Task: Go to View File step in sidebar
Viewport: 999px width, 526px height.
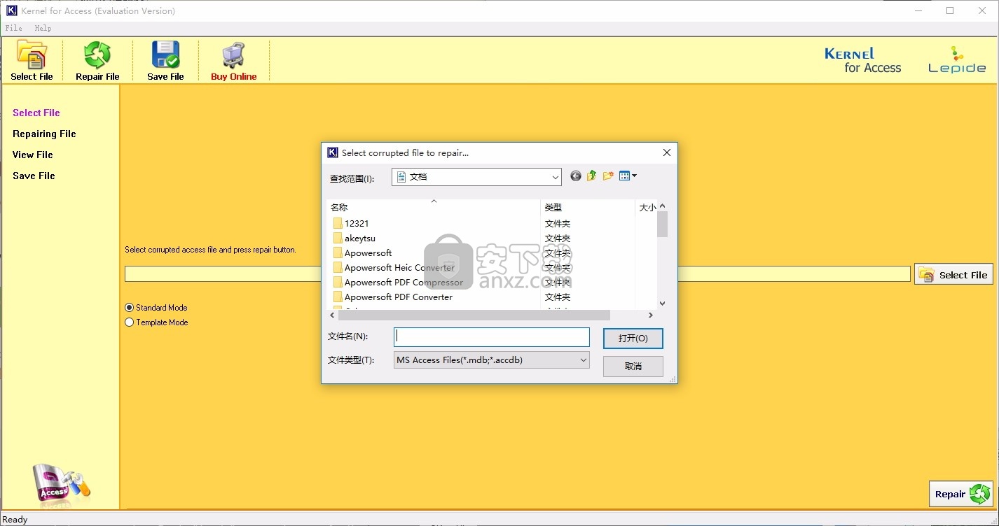Action: click(33, 155)
